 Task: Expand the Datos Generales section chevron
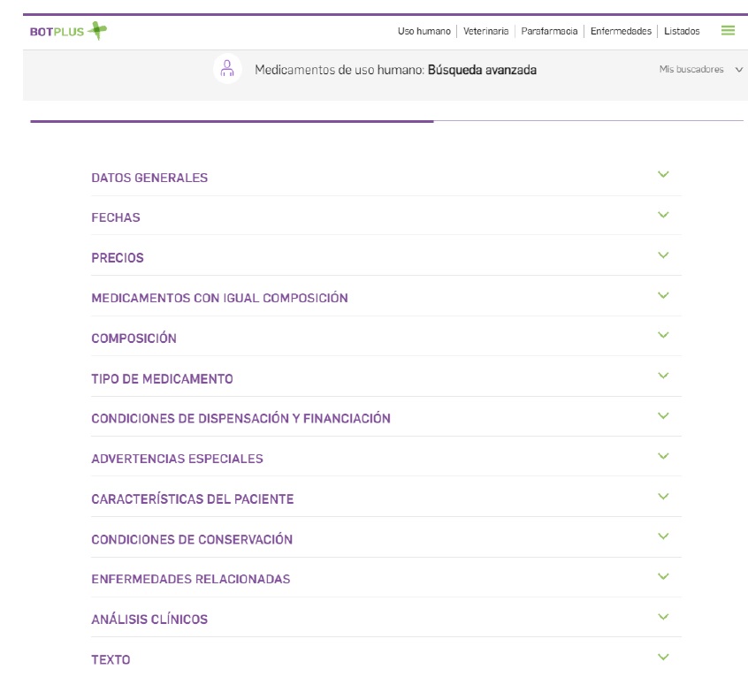tap(663, 175)
